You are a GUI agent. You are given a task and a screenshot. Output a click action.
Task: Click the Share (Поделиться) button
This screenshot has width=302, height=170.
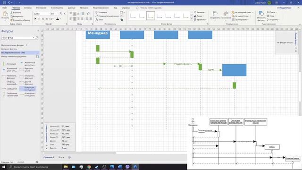tap(284, 8)
